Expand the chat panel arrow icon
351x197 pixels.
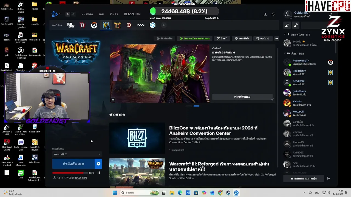[329, 178]
